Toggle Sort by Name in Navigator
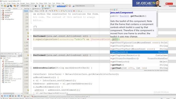The image size is (176, 99). 19,96
